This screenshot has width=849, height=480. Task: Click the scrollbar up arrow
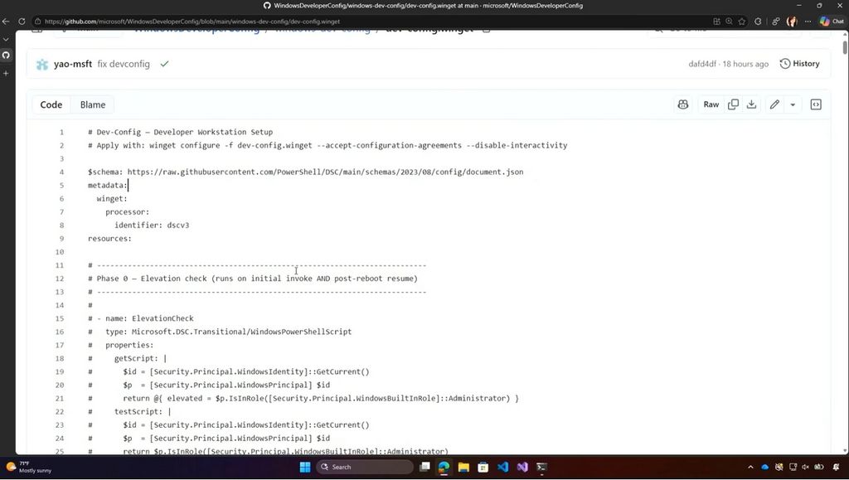pyautogui.click(x=845, y=35)
